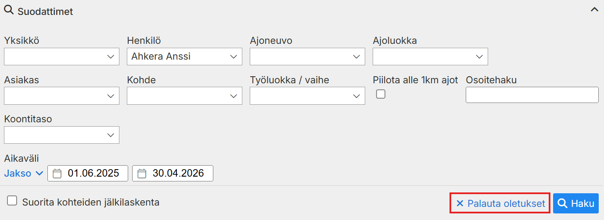This screenshot has width=604, height=220.
Task: Click the end date calendar icon
Action: pos(142,174)
